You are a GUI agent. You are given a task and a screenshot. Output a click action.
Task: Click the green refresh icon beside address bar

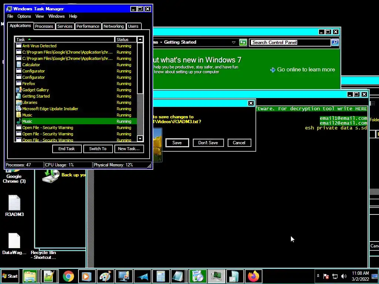click(243, 42)
